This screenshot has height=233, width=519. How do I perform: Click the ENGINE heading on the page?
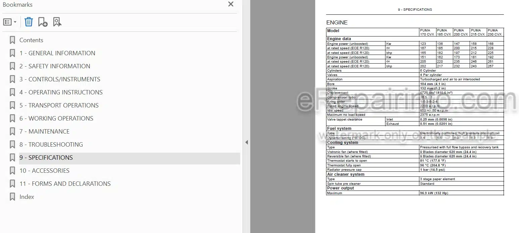[337, 23]
